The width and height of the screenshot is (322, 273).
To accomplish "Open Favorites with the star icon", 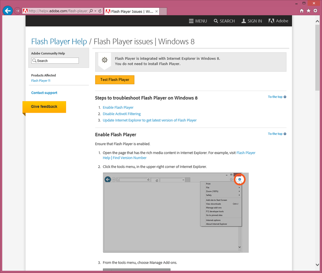I will pos(308,11).
